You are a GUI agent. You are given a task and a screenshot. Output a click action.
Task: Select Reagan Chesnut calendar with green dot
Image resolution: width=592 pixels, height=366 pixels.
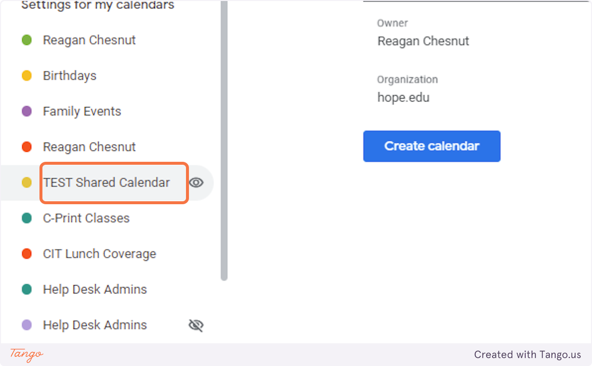click(89, 40)
